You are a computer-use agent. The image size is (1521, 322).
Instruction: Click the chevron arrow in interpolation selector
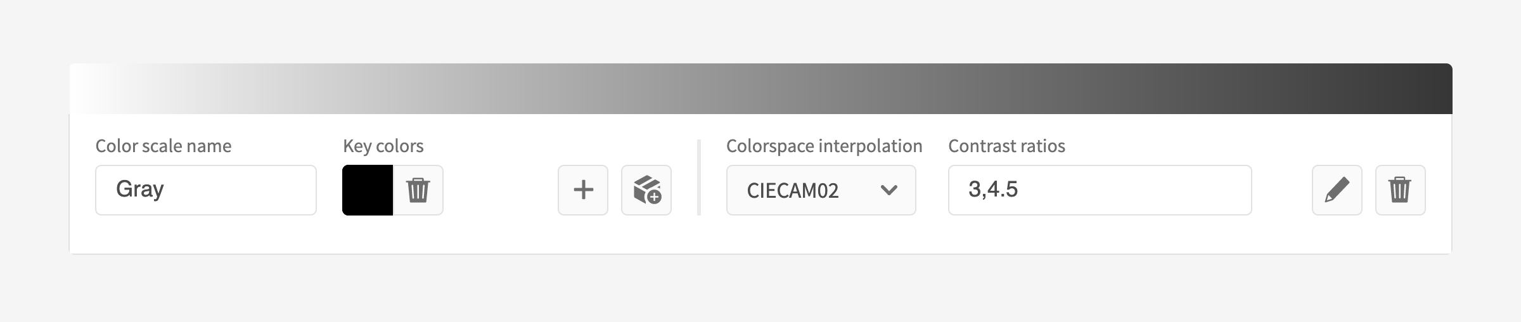pyautogui.click(x=889, y=190)
